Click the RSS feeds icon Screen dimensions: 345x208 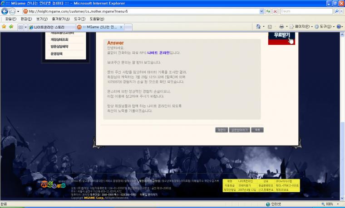tap(270, 27)
